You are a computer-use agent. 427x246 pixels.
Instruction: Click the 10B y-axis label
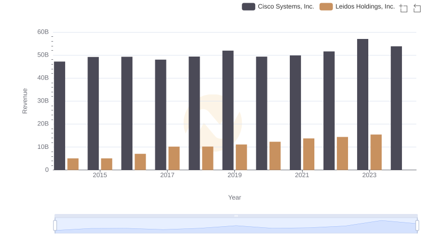coord(43,147)
